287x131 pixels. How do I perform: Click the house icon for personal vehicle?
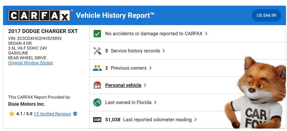pos(97,85)
